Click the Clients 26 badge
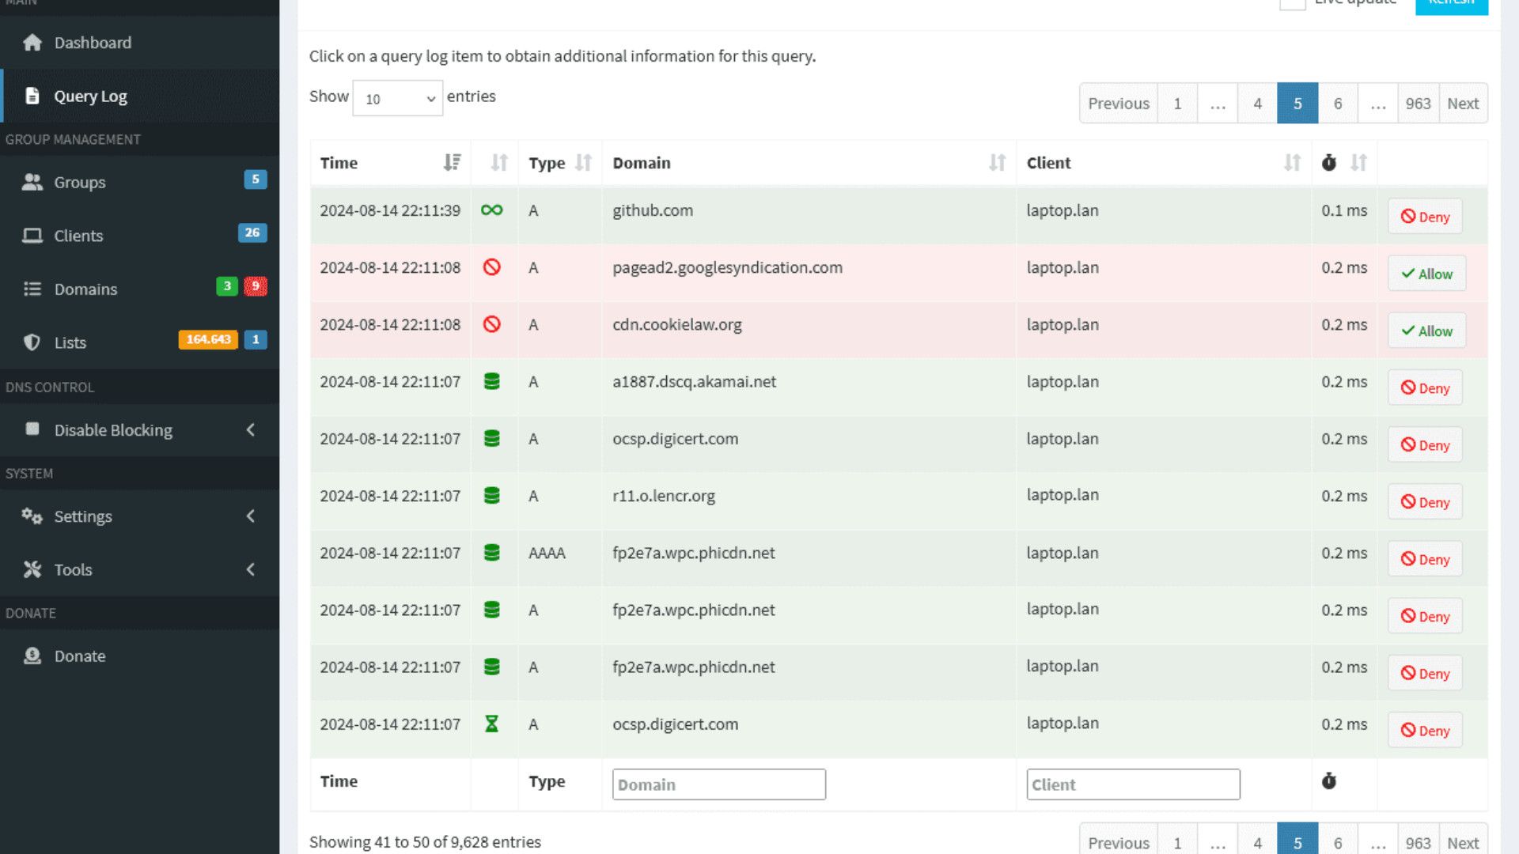The width and height of the screenshot is (1519, 854). (252, 232)
